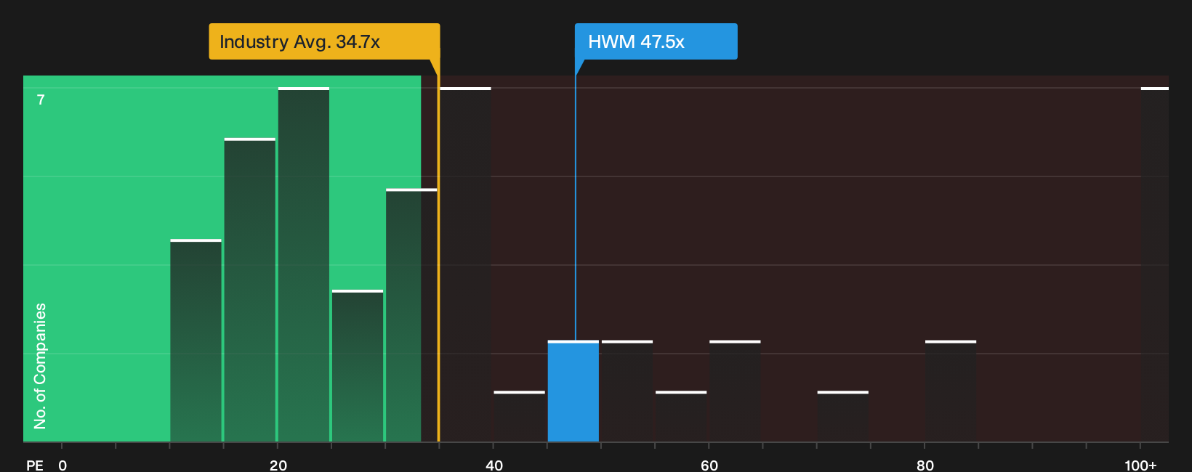This screenshot has height=472, width=1192.
Task: Click the Industry Avg. 34.7x label
Action: pos(324,41)
